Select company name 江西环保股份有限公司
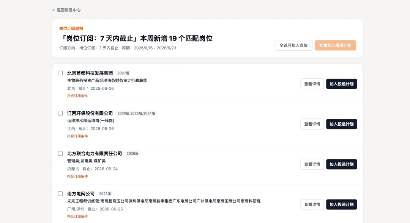Screen dimensions: 410x223 point(90,113)
